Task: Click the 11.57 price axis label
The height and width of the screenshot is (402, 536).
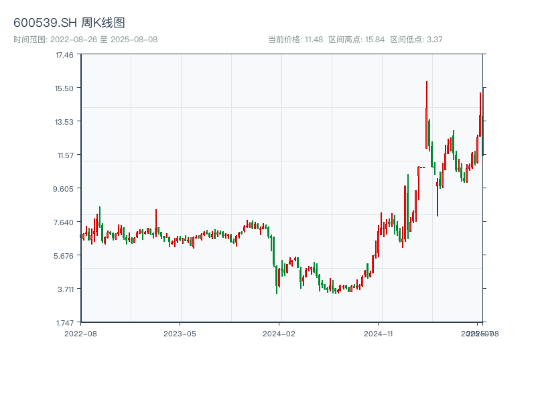Action: click(x=64, y=155)
